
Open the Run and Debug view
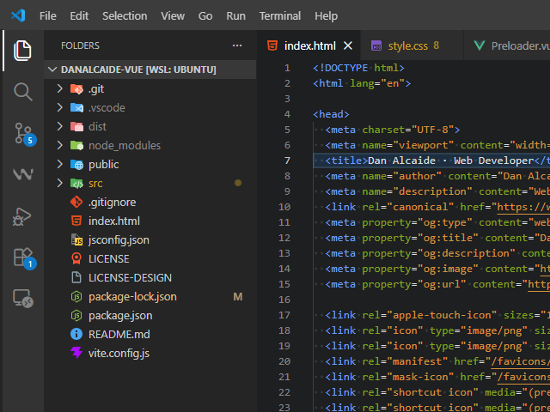click(22, 216)
